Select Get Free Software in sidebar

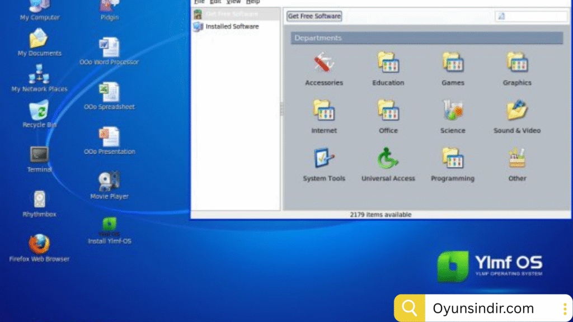coord(232,14)
